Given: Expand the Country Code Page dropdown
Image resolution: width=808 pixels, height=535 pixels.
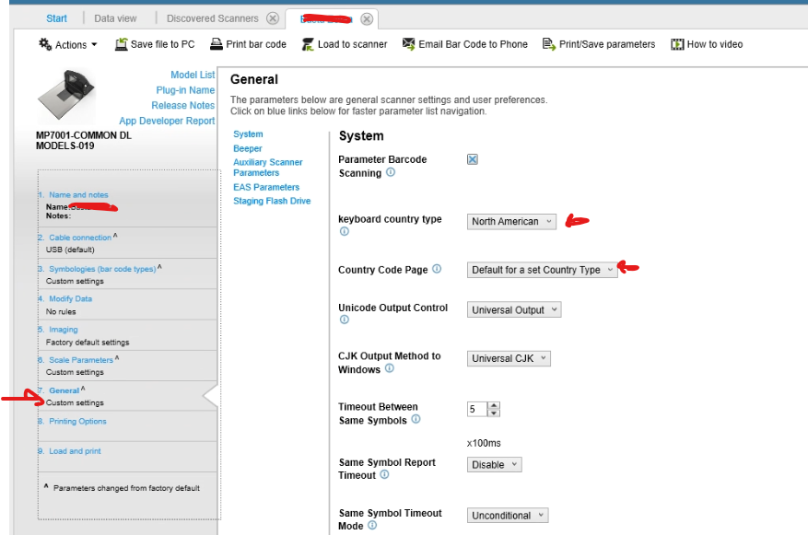Looking at the screenshot, I should (542, 270).
